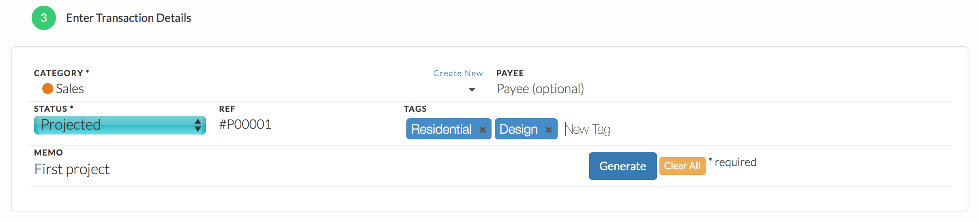Open the Status dropdown showing Projected

tap(120, 125)
